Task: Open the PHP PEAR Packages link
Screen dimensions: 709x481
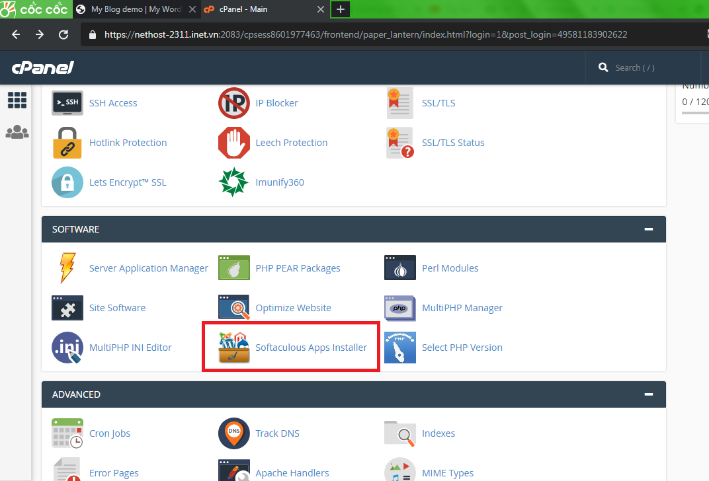Action: (x=298, y=268)
